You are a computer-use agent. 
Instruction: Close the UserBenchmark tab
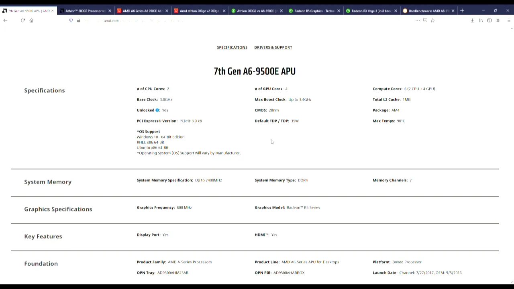453,11
